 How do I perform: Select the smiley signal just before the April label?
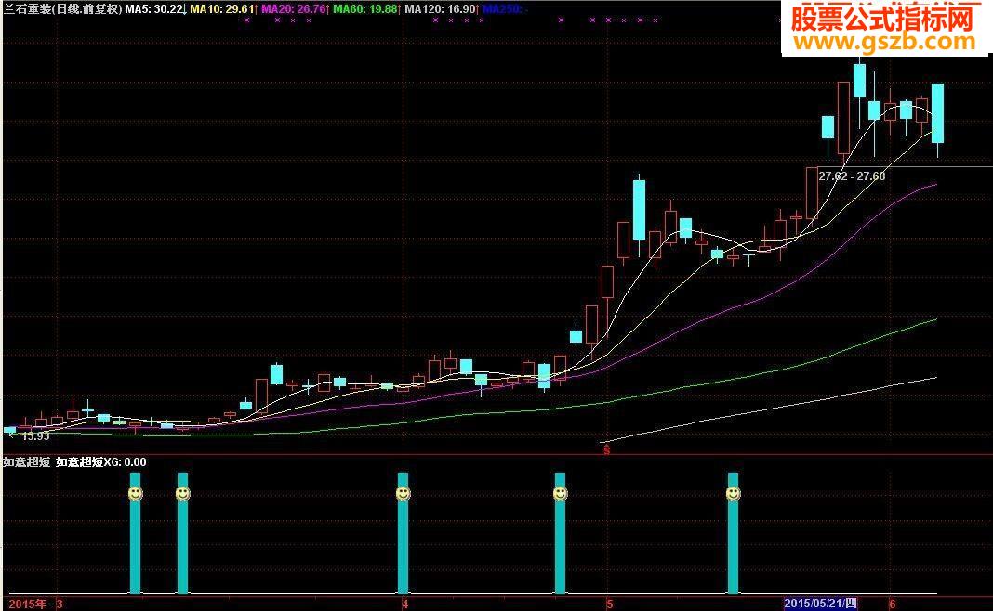click(x=403, y=493)
